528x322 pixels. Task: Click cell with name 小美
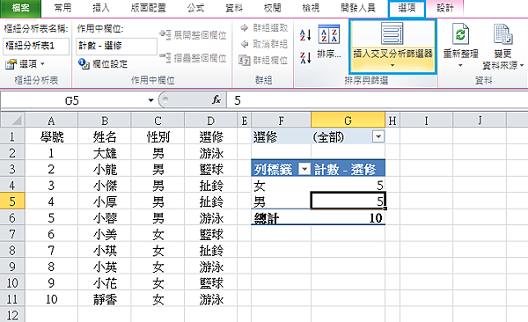(105, 234)
